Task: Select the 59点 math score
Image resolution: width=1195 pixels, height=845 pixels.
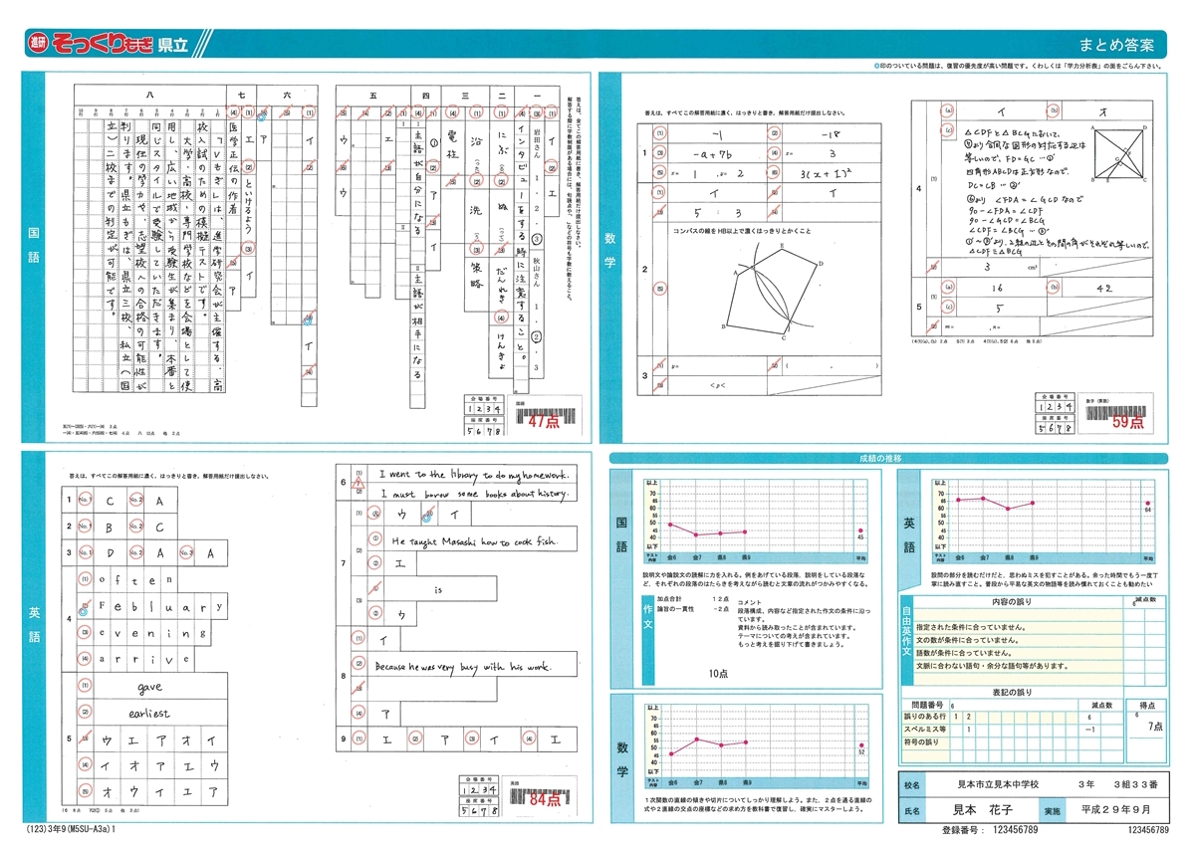Action: coord(1127,422)
